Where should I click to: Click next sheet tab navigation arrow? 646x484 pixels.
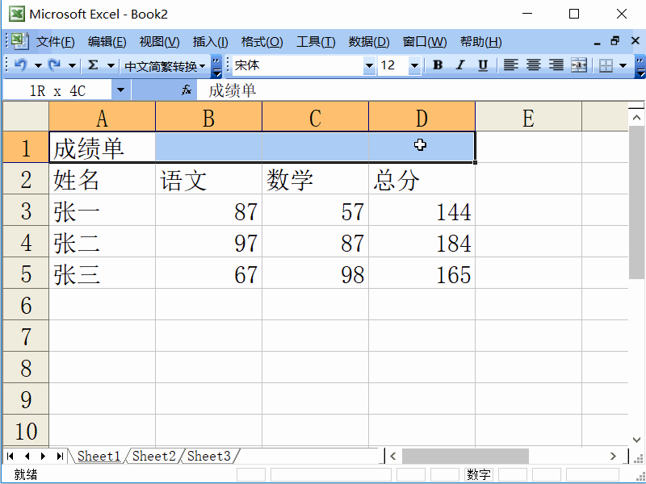[44, 456]
